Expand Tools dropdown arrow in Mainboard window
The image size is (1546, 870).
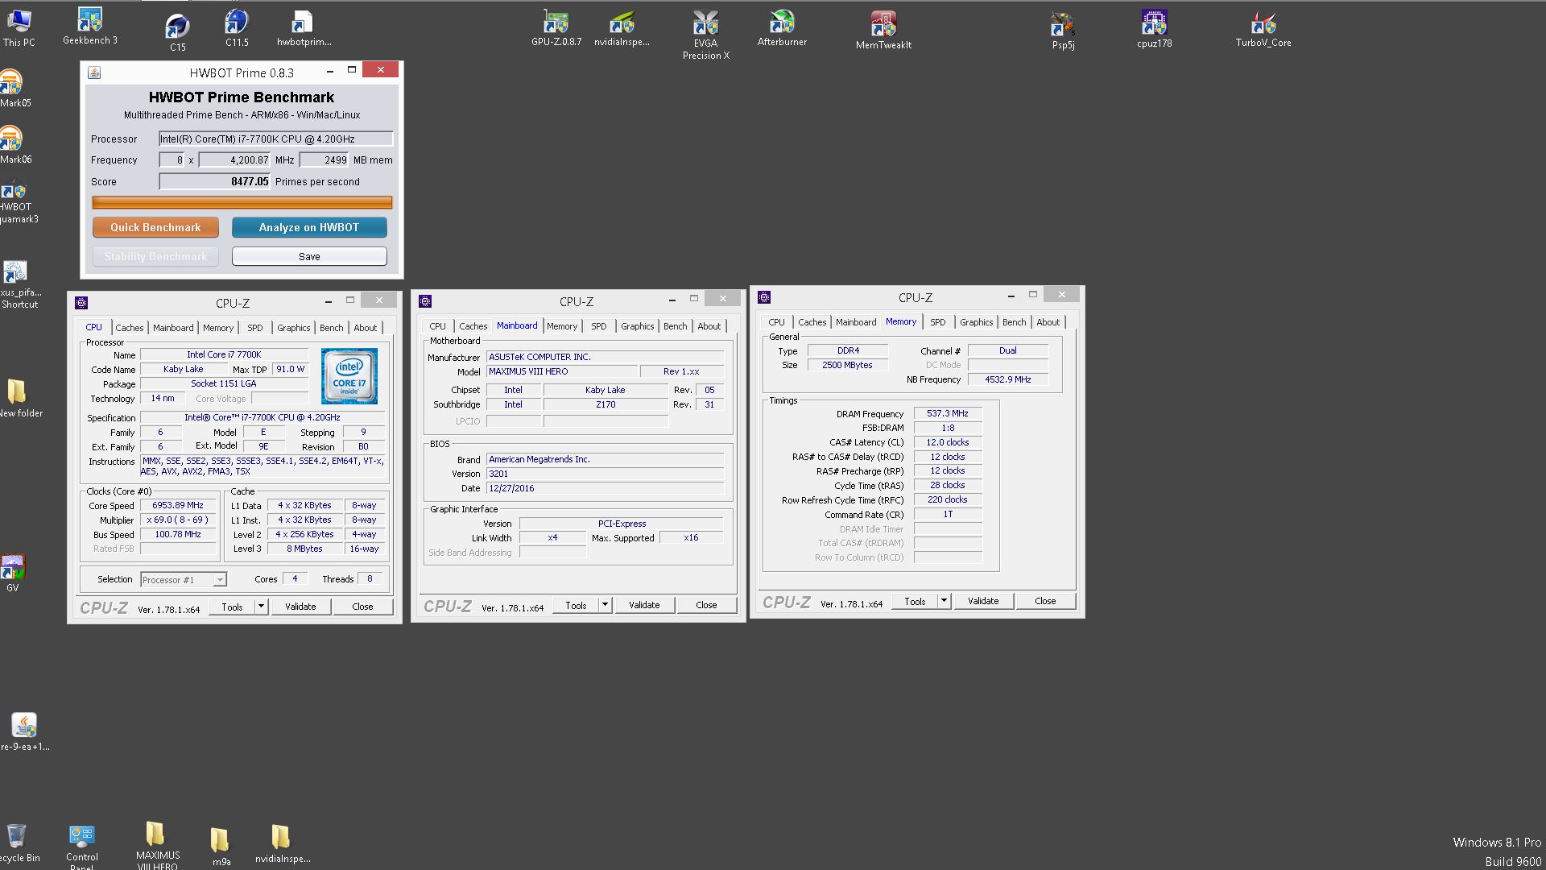605,605
